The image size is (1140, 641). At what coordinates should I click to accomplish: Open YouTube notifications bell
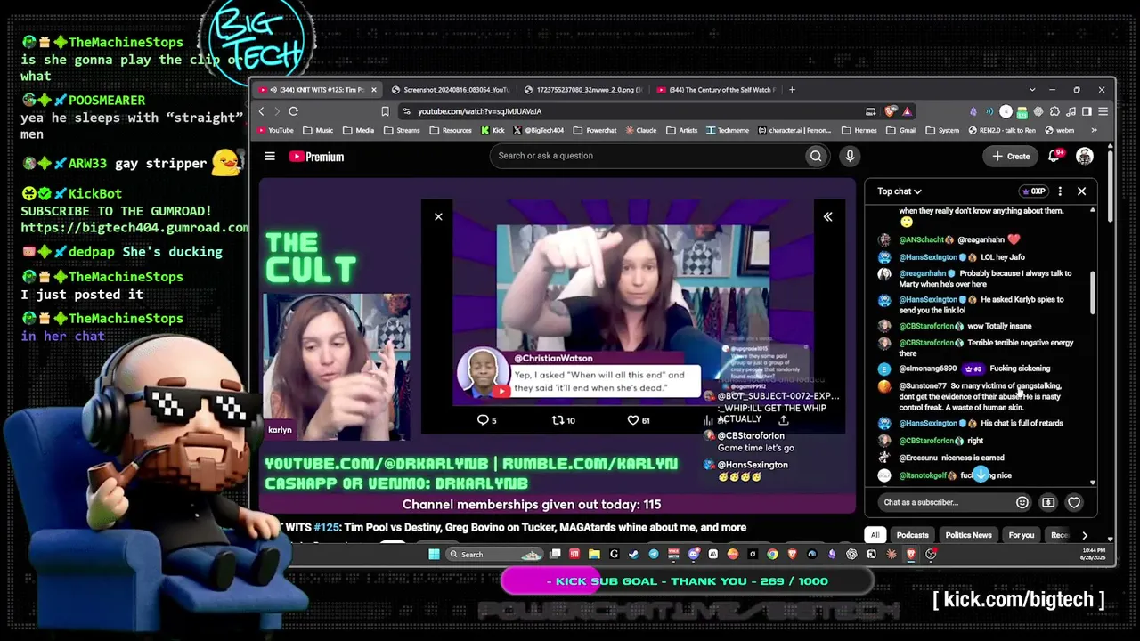point(1054,156)
